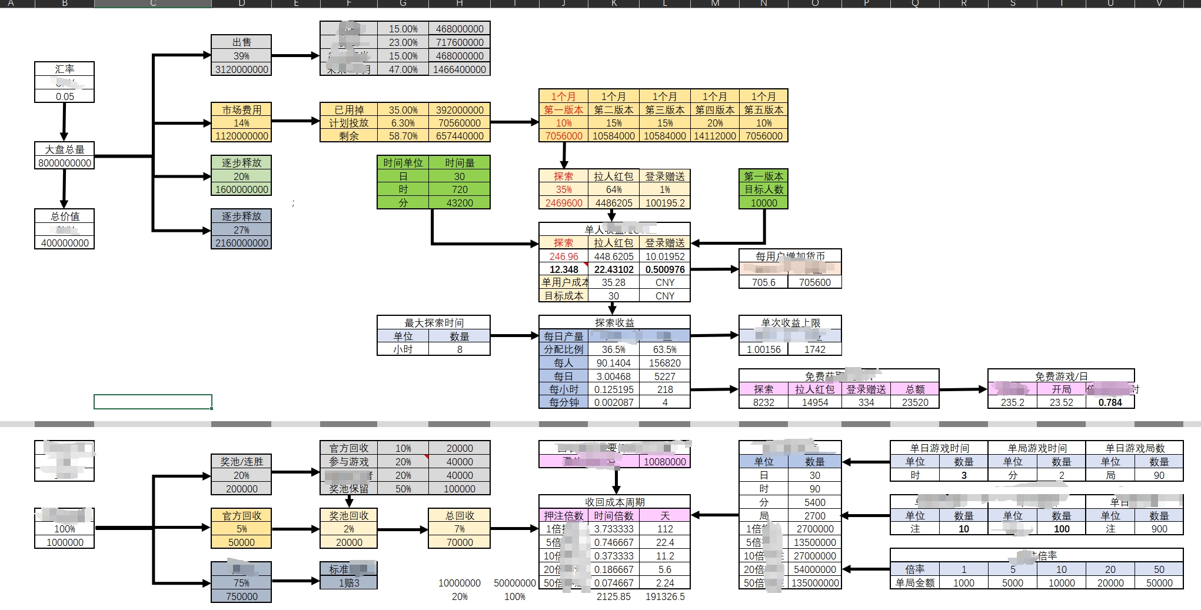
Task: Select the 奖池回收 header cell
Action: [349, 516]
